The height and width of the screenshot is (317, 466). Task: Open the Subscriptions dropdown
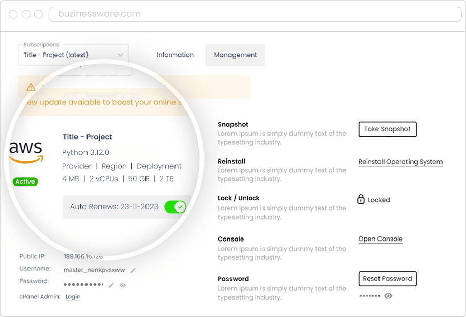coord(73,55)
